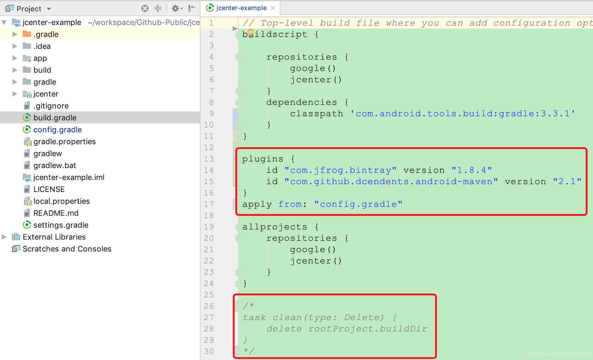Click the plugins keyword on line 13
This screenshot has height=360, width=593.
(263, 159)
